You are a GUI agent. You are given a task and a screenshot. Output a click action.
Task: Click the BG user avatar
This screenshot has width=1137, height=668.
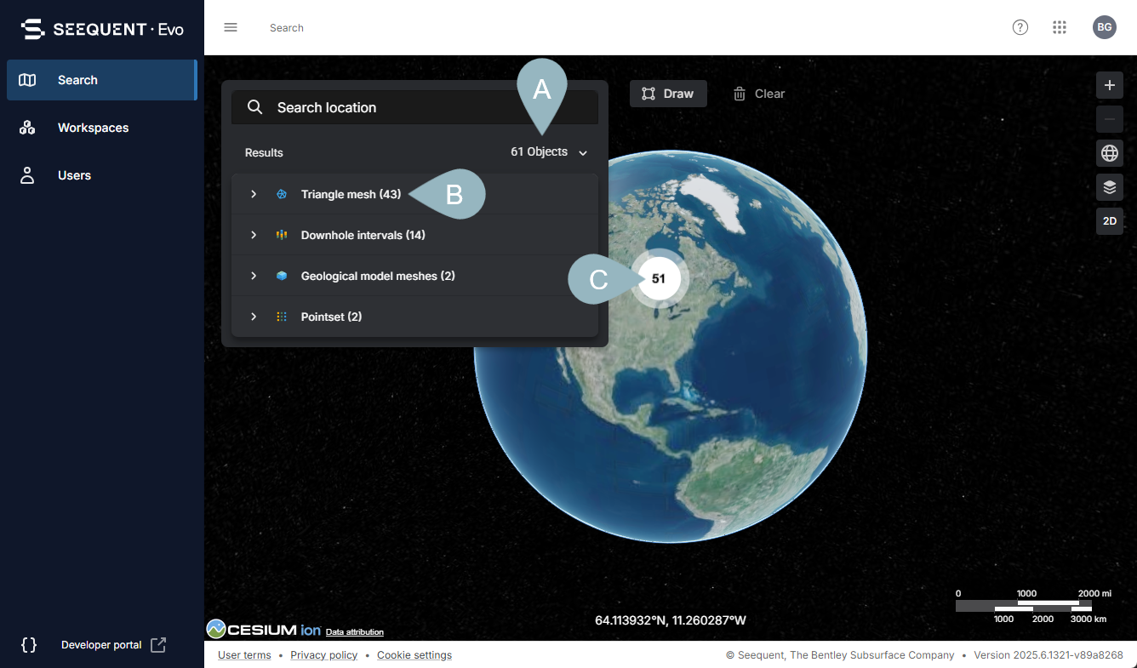(1104, 27)
